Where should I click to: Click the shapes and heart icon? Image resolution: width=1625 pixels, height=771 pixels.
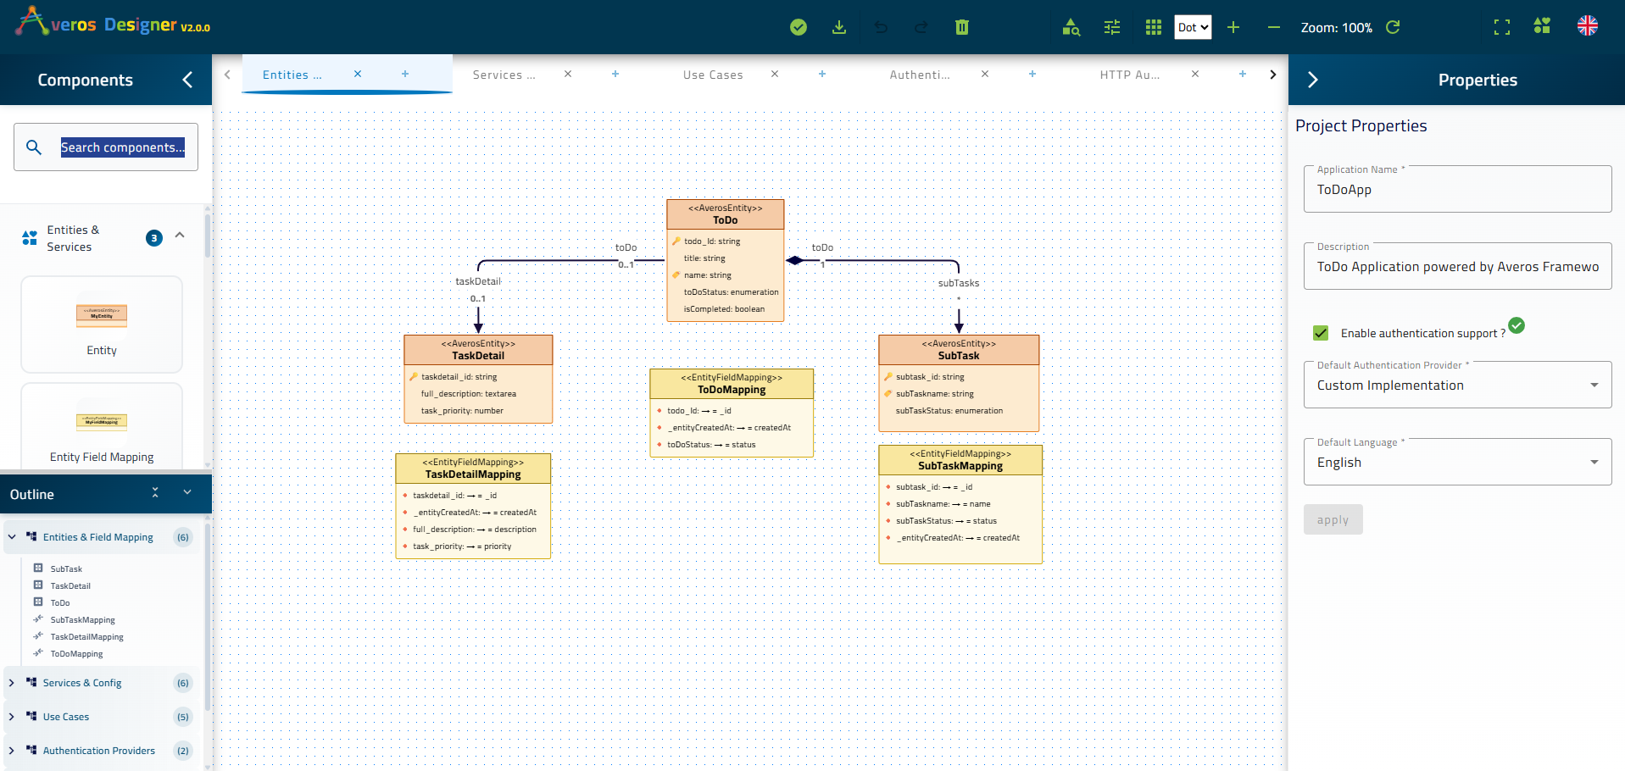click(1543, 26)
